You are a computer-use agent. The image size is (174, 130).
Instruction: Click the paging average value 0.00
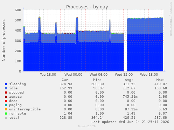coord(131,105)
